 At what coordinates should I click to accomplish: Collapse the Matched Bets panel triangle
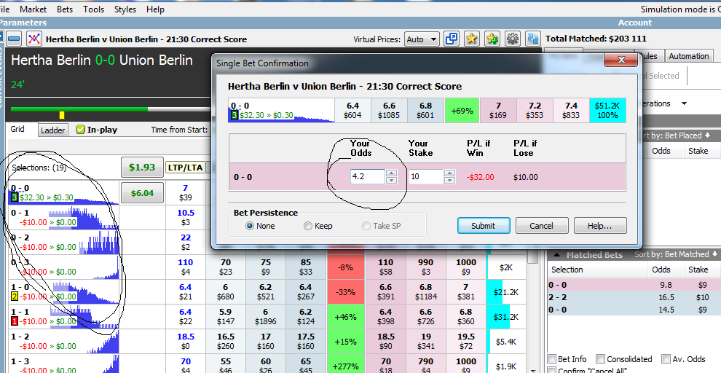556,255
